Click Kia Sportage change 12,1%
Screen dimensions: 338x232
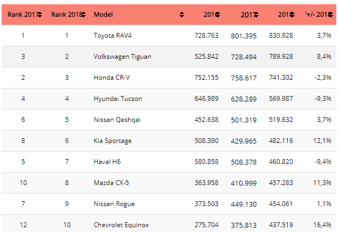point(322,141)
